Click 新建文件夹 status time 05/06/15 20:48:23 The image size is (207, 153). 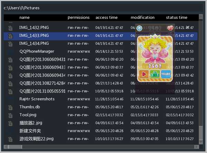pos(180,131)
